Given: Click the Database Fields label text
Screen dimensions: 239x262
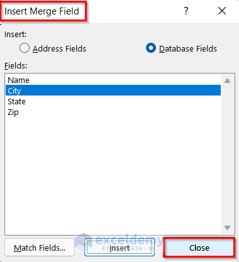Looking at the screenshot, I should click(188, 48).
